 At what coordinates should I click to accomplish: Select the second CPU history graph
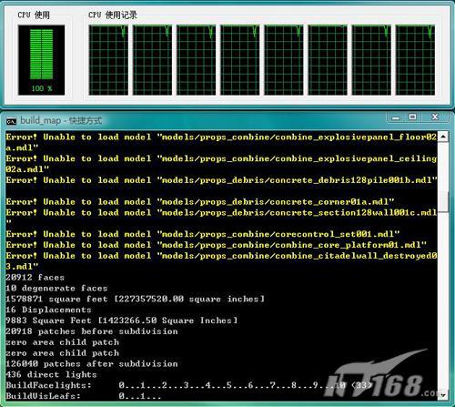(152, 60)
